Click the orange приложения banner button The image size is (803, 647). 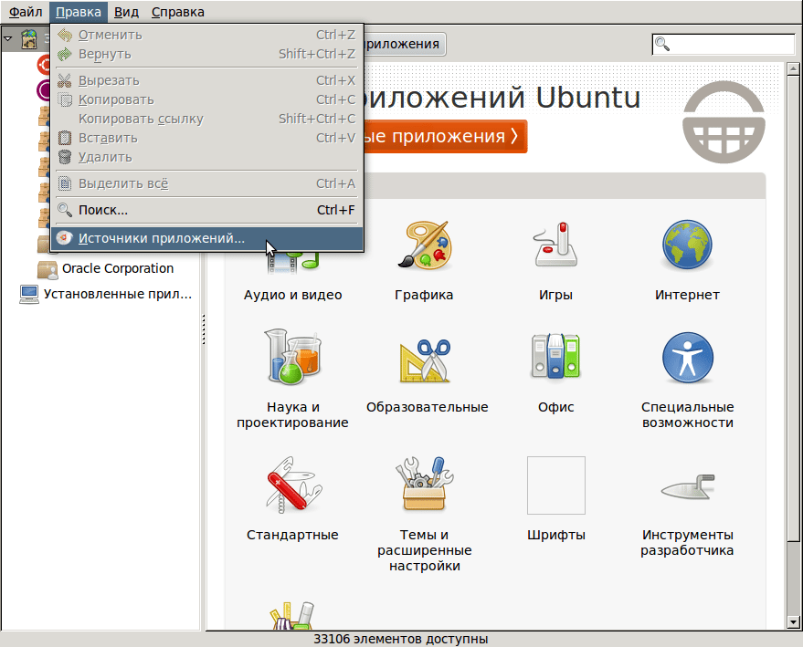[445, 136]
